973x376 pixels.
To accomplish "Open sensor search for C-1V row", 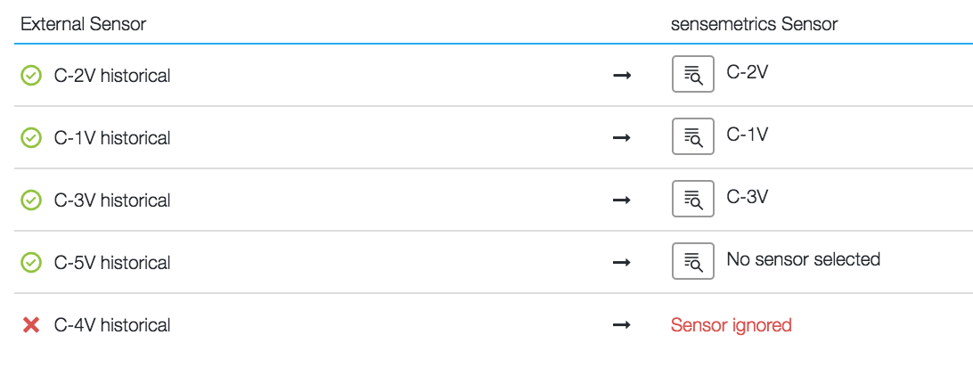I will [x=692, y=136].
